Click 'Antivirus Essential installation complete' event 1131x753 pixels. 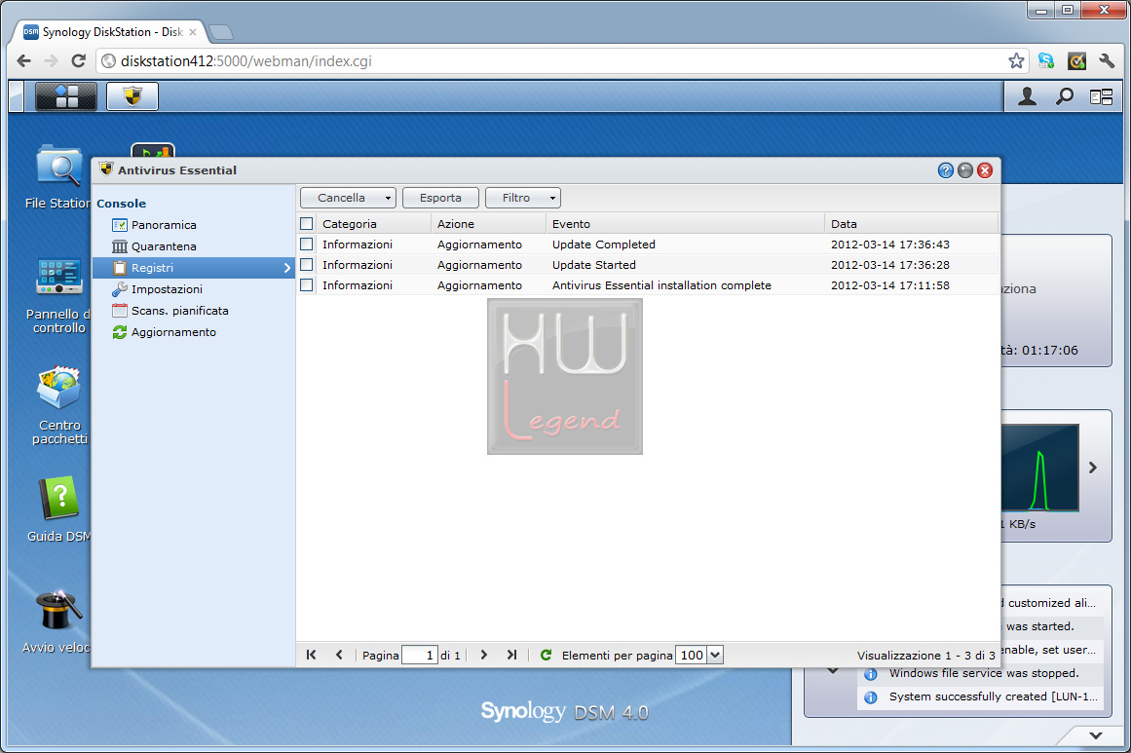tap(661, 284)
